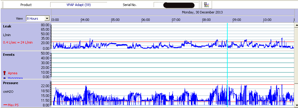Screen dimensions: 298x108
Task: Click the 80.00 Leak axis value
Action: click(x=45, y=25)
